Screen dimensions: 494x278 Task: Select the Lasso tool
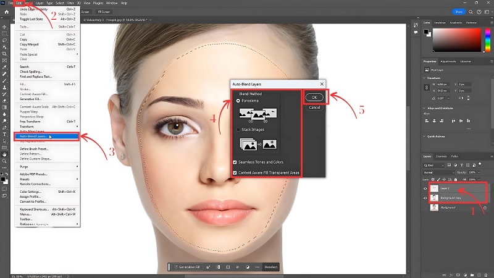(x=4, y=40)
